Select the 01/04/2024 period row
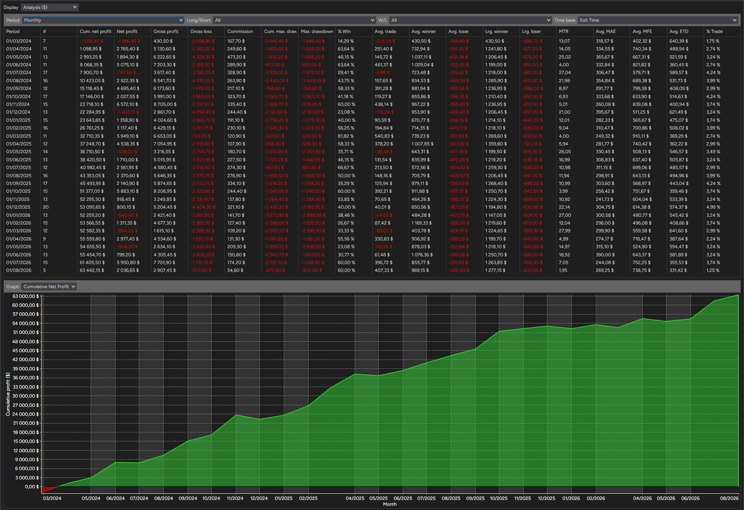 (371, 49)
